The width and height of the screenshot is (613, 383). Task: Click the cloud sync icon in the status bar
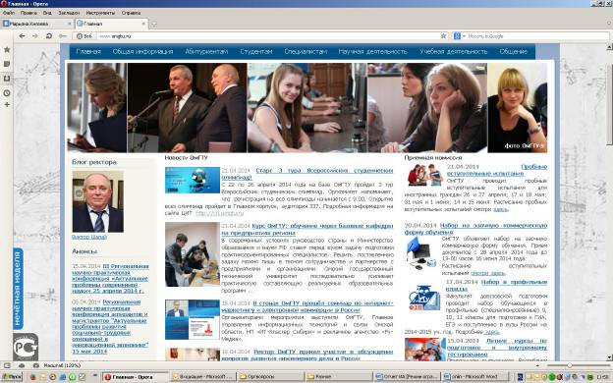22,365
